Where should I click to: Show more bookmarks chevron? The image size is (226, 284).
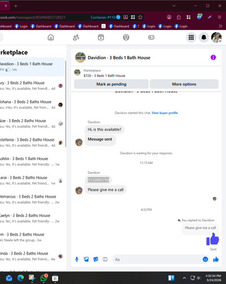coord(220,26)
